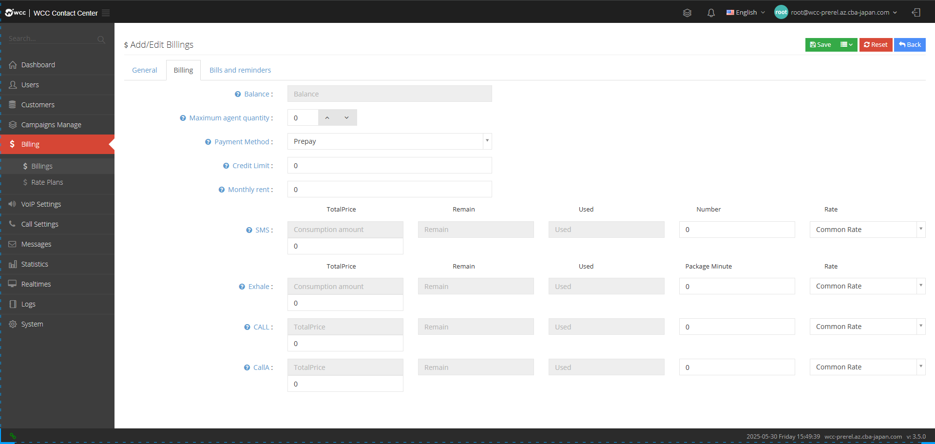Viewport: 935px width, 444px height.
Task: Open Billings submenu item
Action: point(57,166)
